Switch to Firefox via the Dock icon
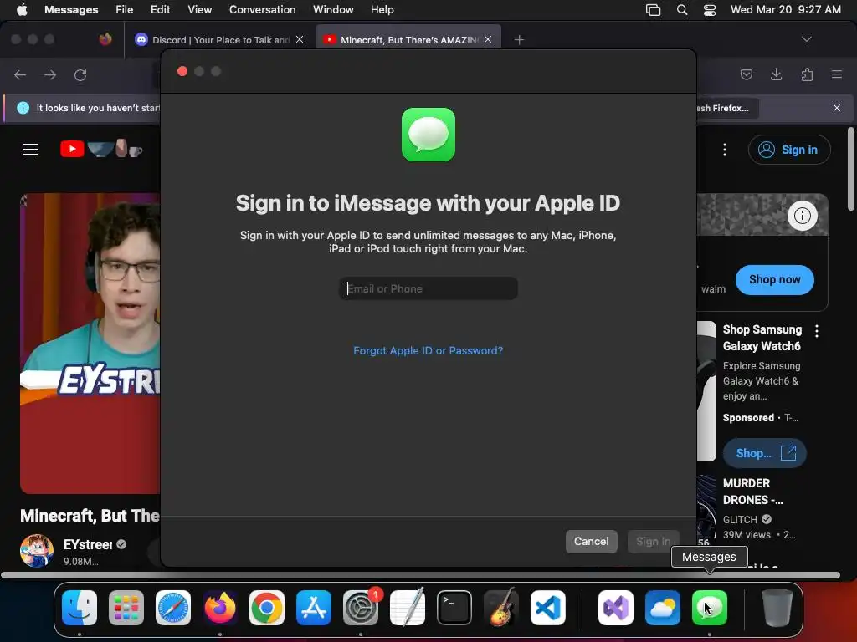 pos(220,608)
